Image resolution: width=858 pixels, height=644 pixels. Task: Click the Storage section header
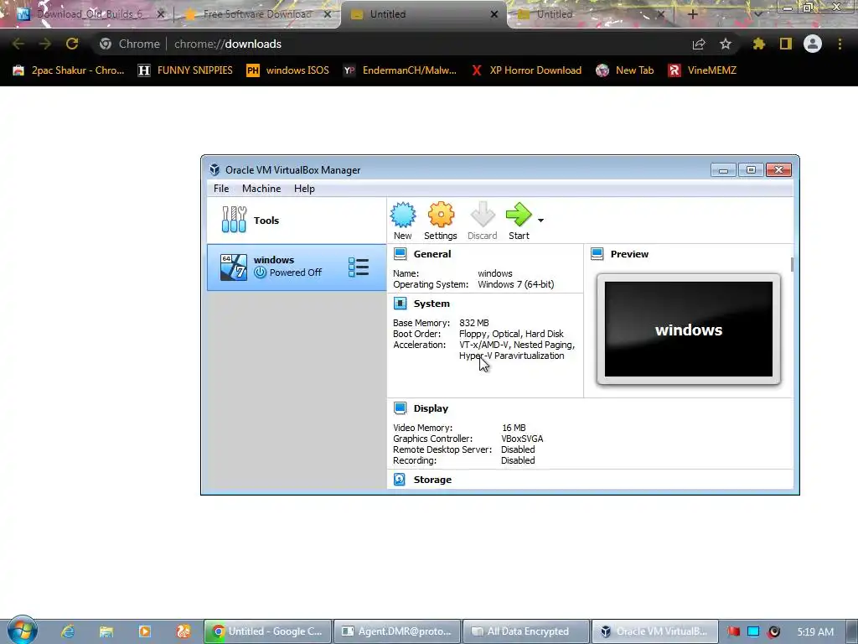point(432,480)
